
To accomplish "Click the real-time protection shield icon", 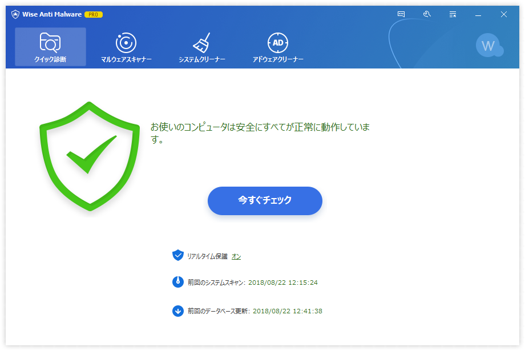I will coord(178,255).
